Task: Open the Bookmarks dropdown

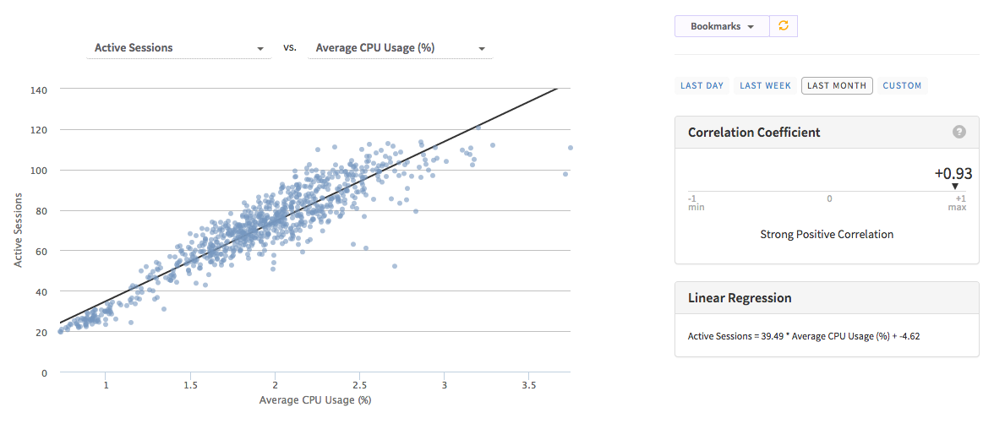Action: (x=721, y=26)
